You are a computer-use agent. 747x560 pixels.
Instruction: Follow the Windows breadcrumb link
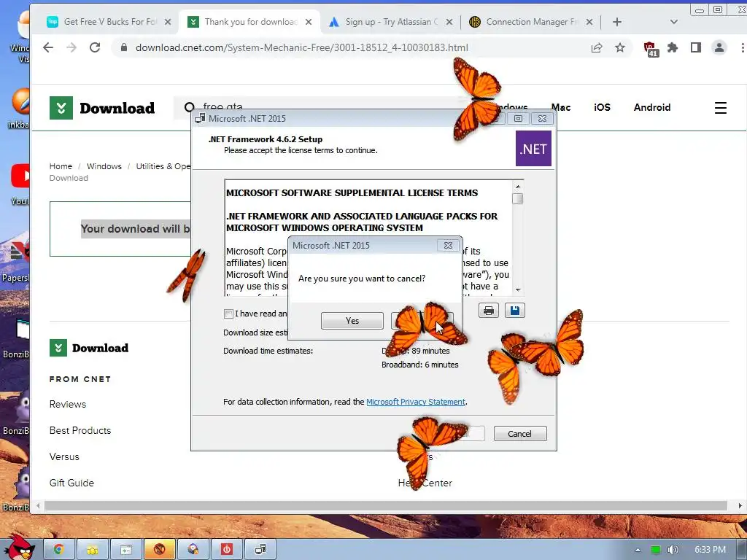coord(104,166)
